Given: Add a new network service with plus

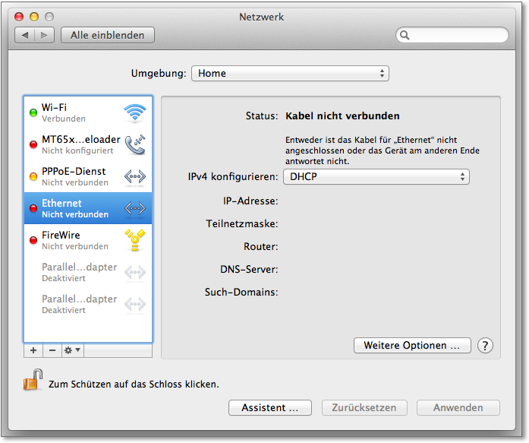Looking at the screenshot, I should (x=33, y=351).
